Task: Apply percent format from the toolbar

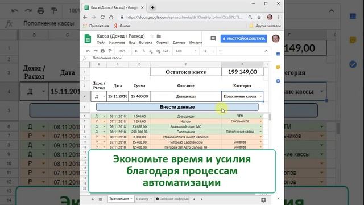Action: coord(144,51)
